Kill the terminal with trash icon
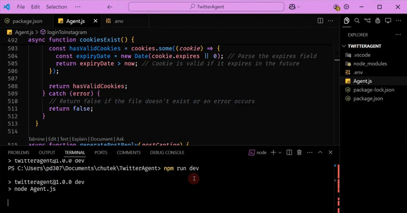 [299, 152]
